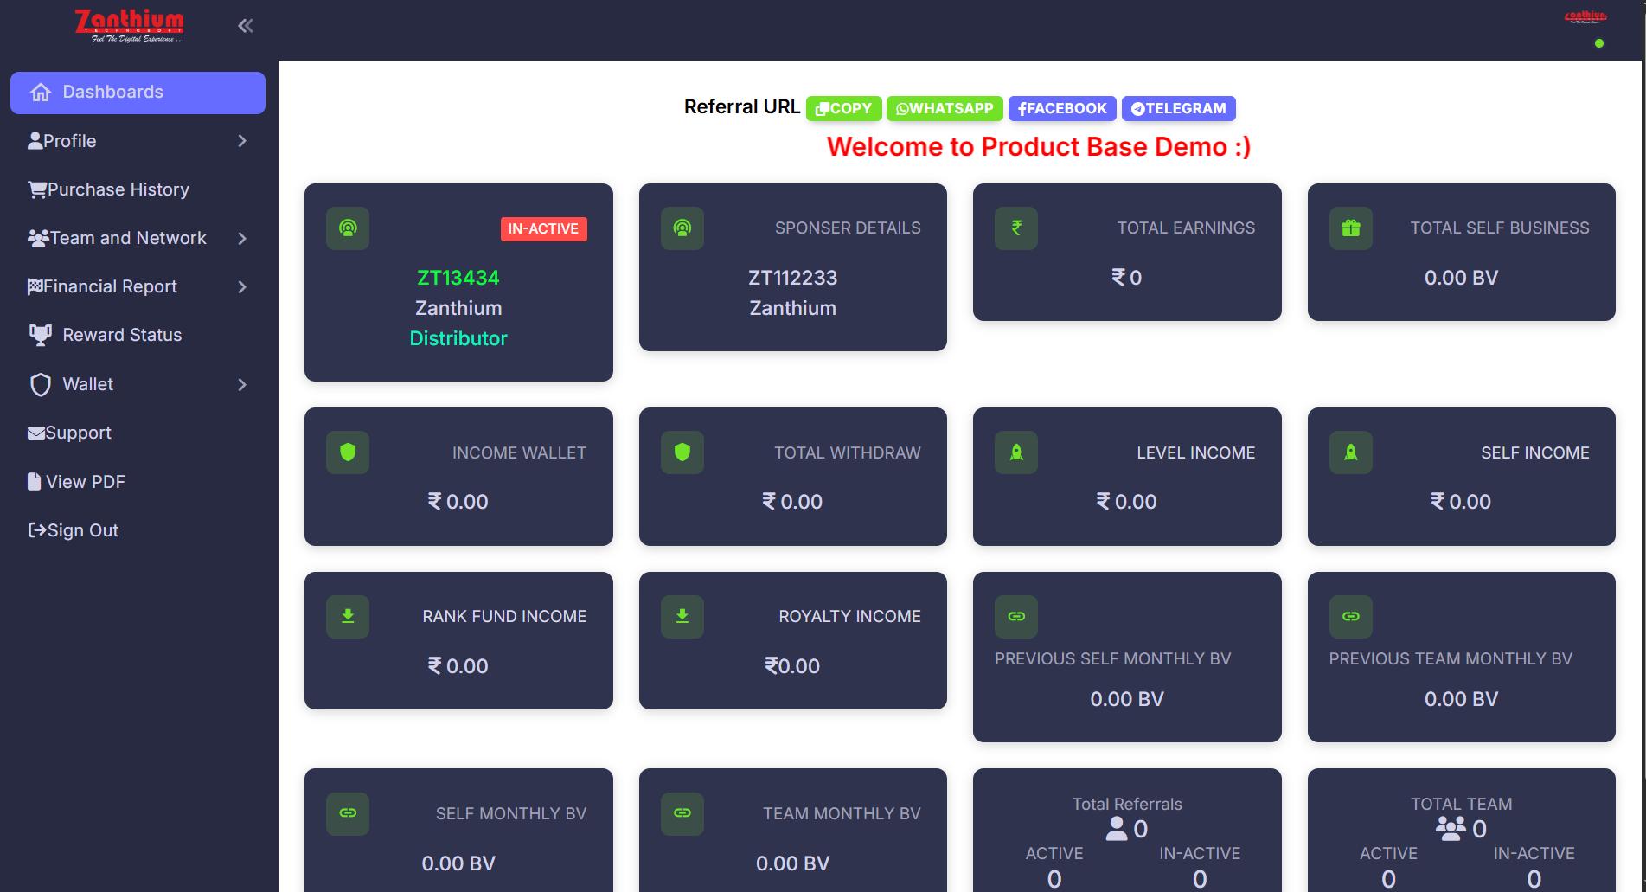This screenshot has height=892, width=1646.
Task: Click the shield icon beside Wallet
Action: tap(41, 384)
